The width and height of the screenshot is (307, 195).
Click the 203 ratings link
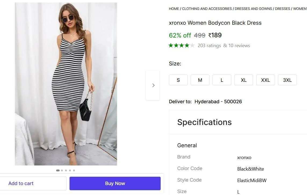209,46
